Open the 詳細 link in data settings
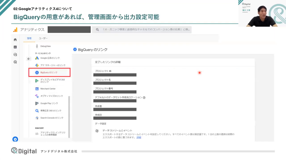 point(139,137)
